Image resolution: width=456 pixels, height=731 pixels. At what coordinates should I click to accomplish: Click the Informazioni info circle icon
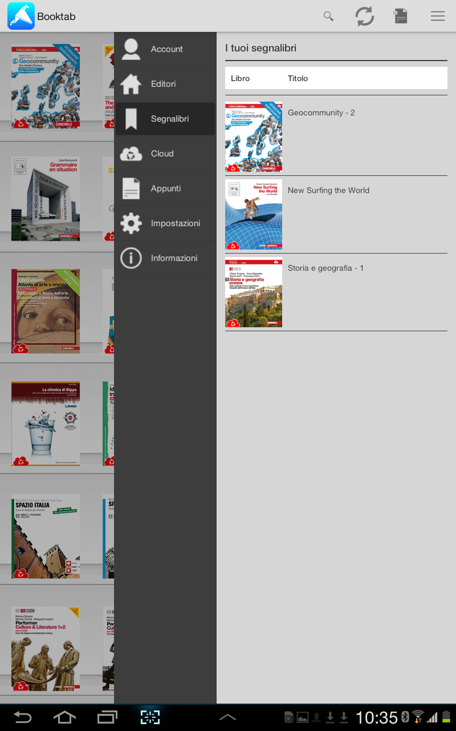point(131,258)
